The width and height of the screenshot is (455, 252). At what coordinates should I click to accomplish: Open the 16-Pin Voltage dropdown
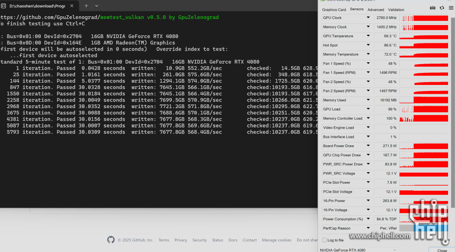pyautogui.click(x=368, y=210)
